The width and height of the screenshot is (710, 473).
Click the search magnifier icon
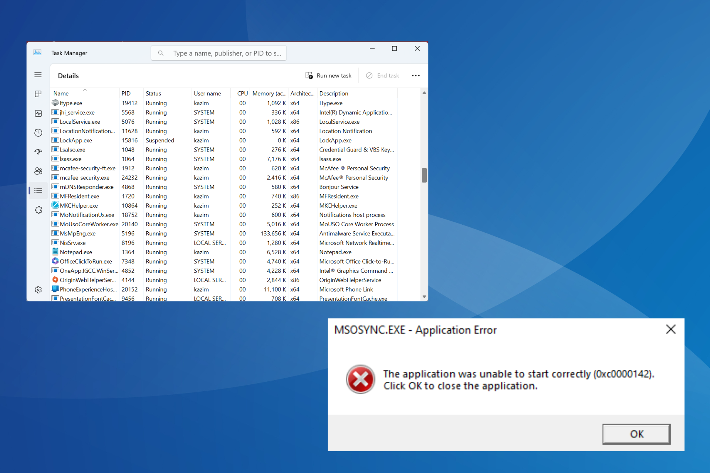pos(161,53)
